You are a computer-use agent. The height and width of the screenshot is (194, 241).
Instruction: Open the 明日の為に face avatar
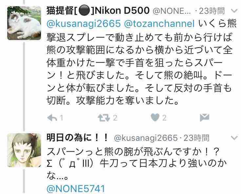pos(24,150)
